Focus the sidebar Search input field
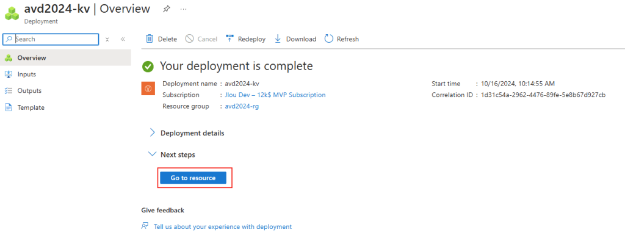Viewport: 625px width, 235px height. click(51, 39)
